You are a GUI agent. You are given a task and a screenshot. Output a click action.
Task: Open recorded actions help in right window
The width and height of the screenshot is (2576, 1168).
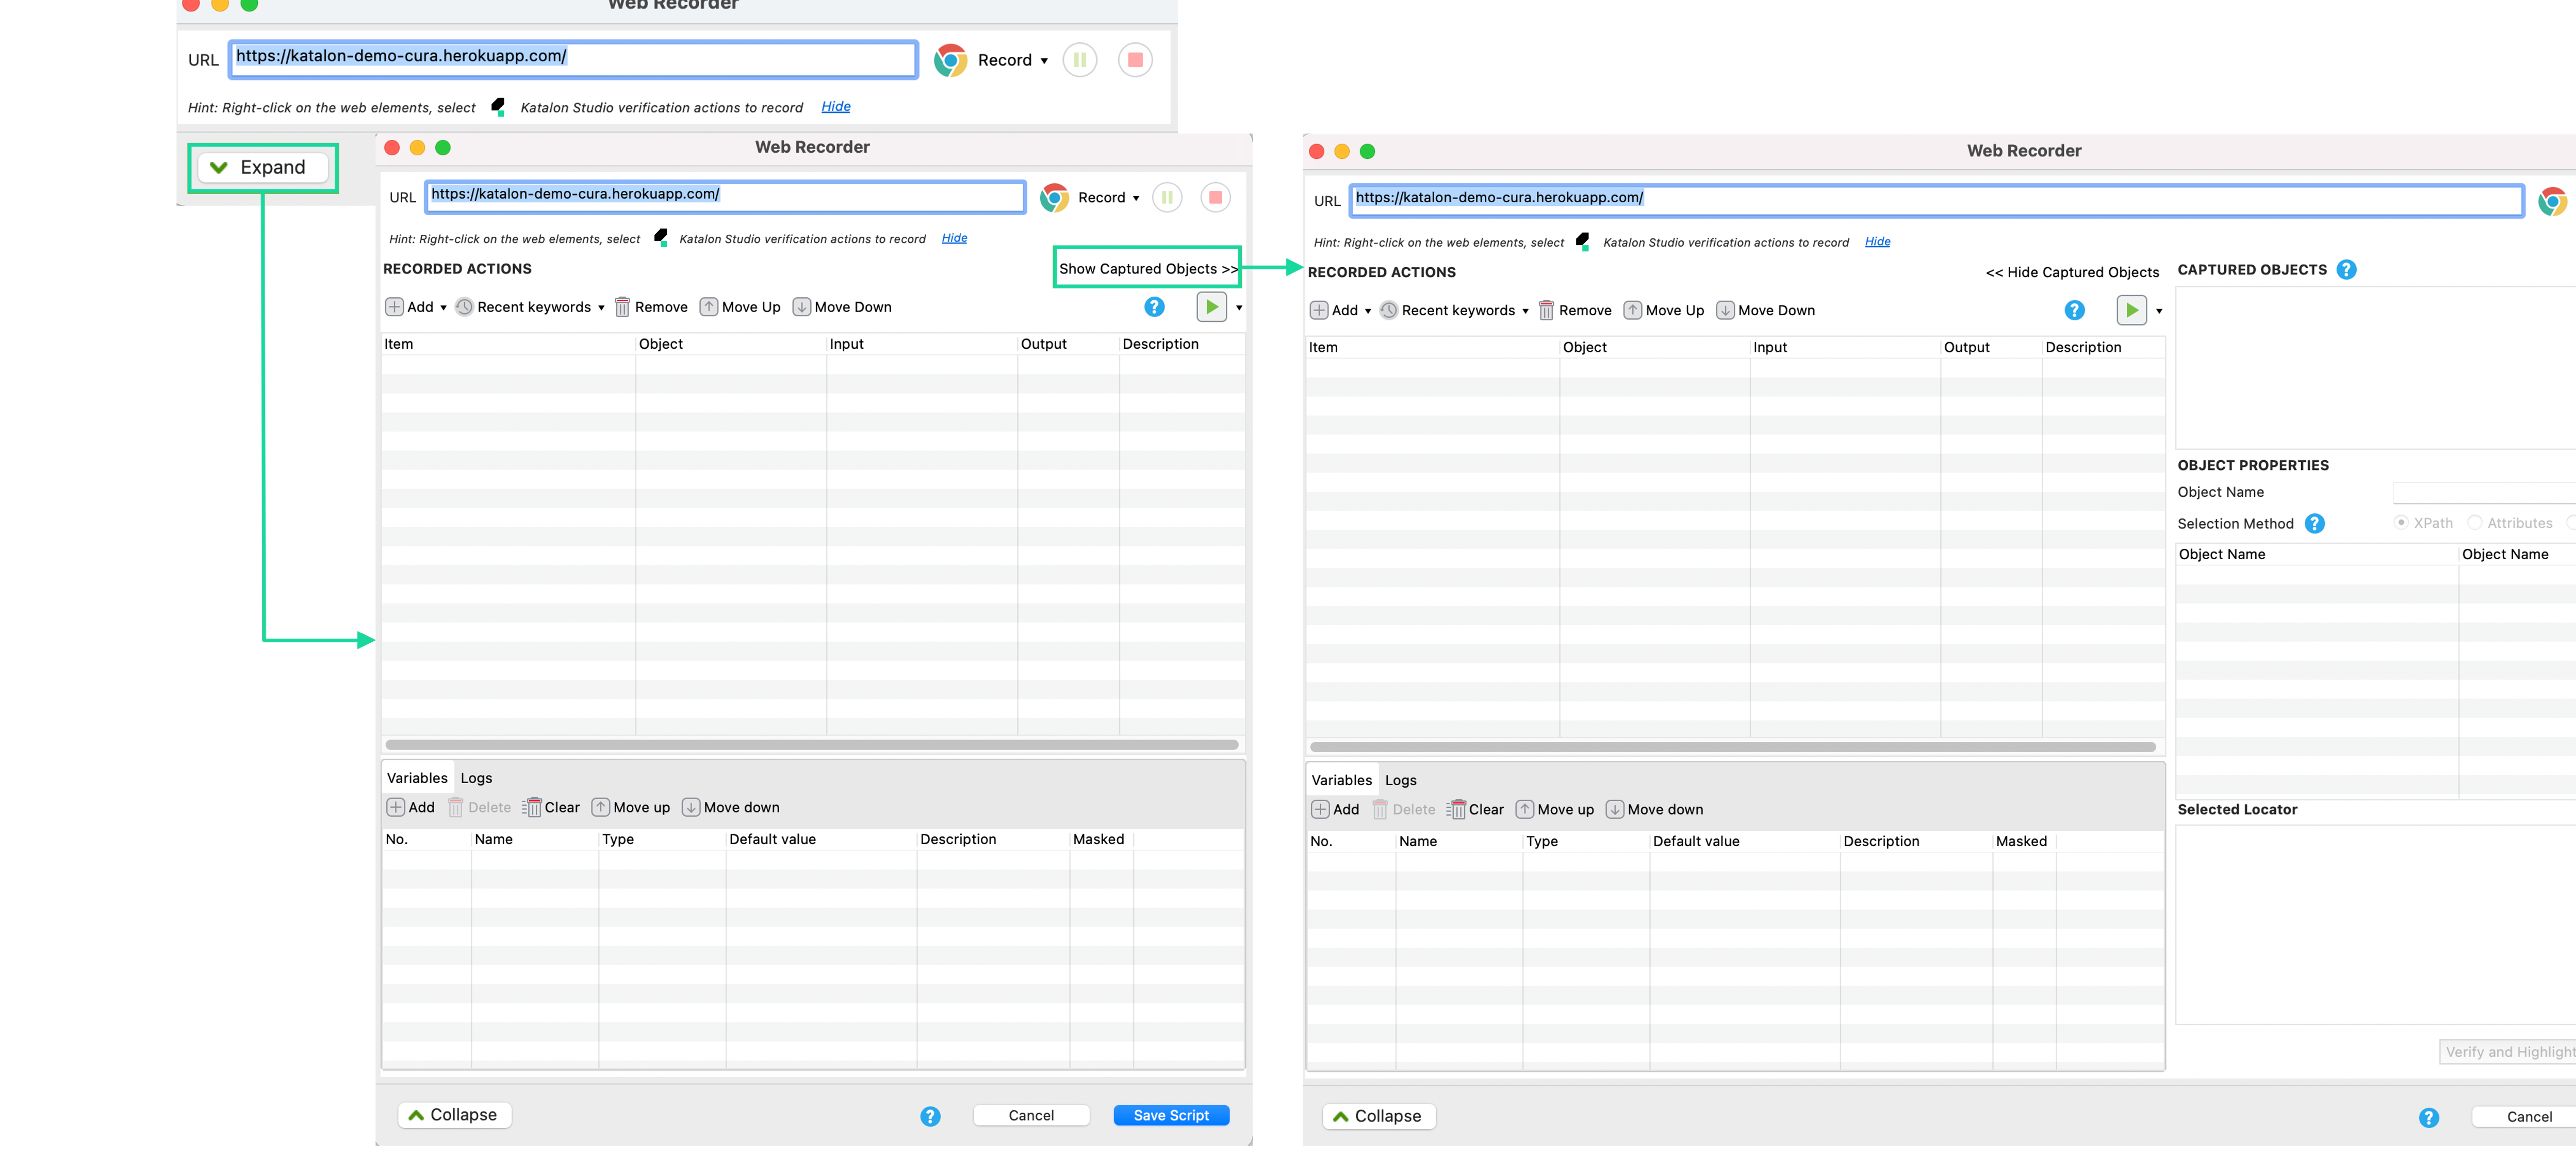pos(2075,310)
